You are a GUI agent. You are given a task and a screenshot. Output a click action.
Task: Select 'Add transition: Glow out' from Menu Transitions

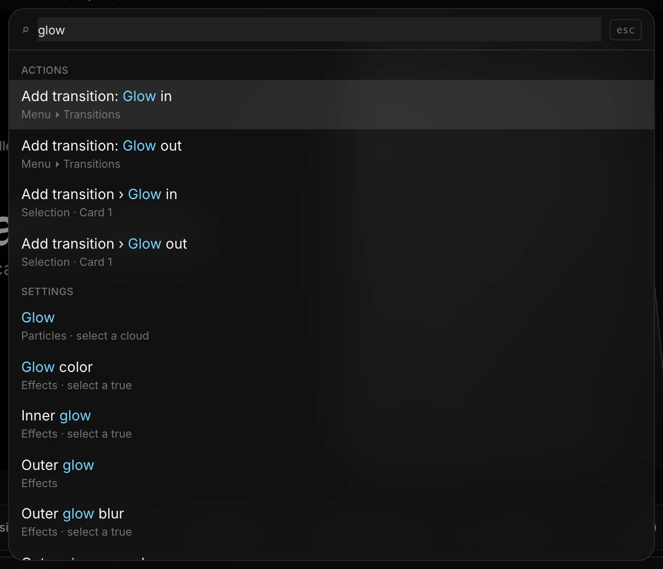(x=331, y=154)
